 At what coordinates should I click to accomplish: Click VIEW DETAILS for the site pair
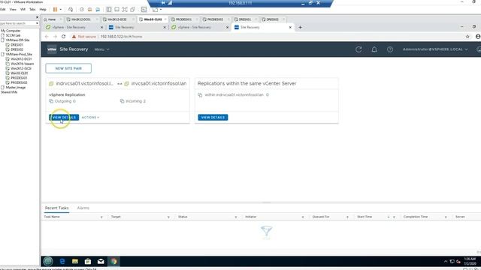point(64,118)
